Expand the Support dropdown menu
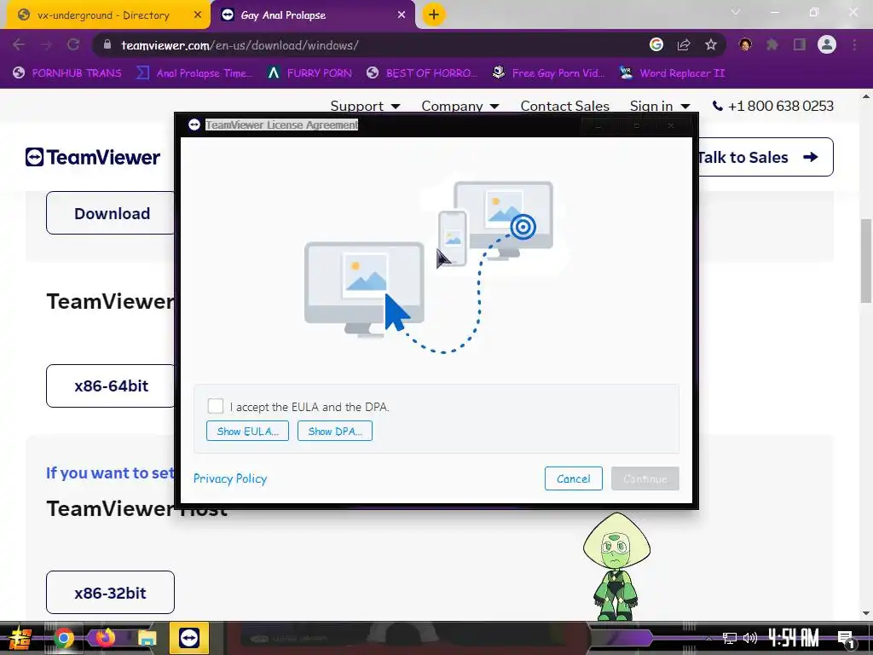 (x=365, y=106)
